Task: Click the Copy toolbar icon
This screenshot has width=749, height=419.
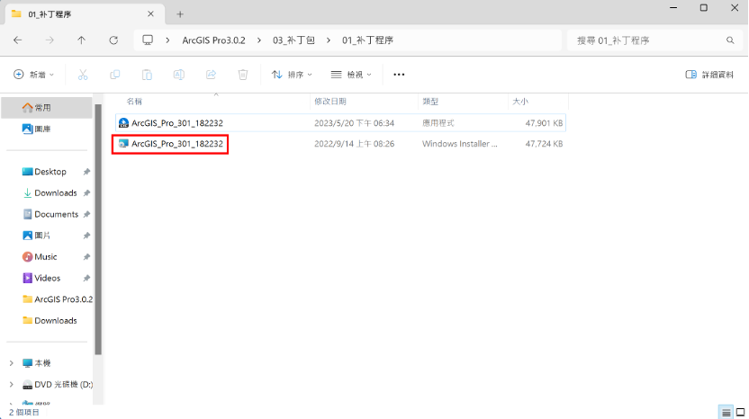Action: click(114, 75)
